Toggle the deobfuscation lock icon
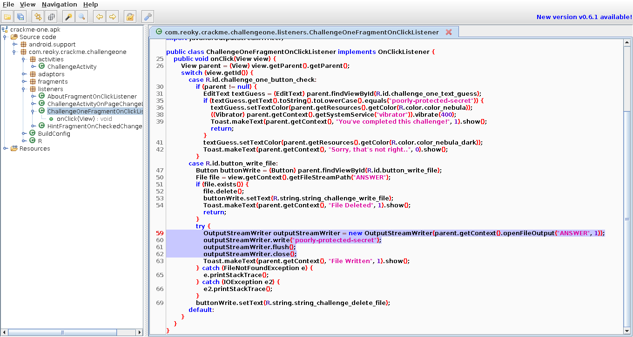Image resolution: width=633 pixels, height=337 pixels. 130,17
